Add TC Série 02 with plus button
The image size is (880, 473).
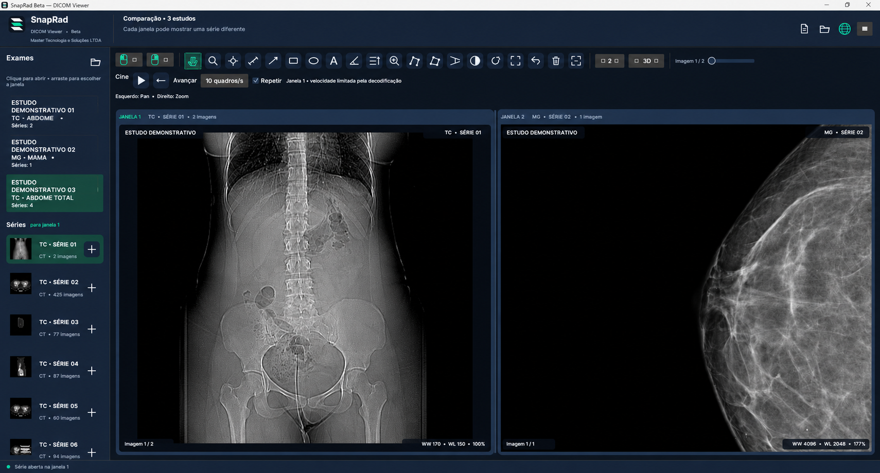[92, 288]
